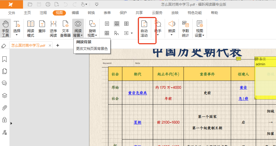Print the document with the printer icon
Viewport: 276px width, 146px height.
pyautogui.click(x=48, y=4)
